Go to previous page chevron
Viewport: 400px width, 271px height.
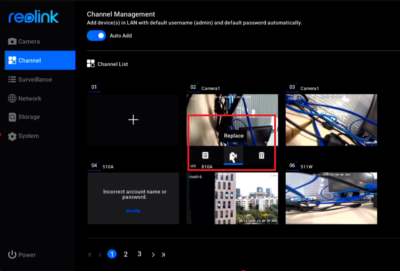pyautogui.click(x=100, y=254)
